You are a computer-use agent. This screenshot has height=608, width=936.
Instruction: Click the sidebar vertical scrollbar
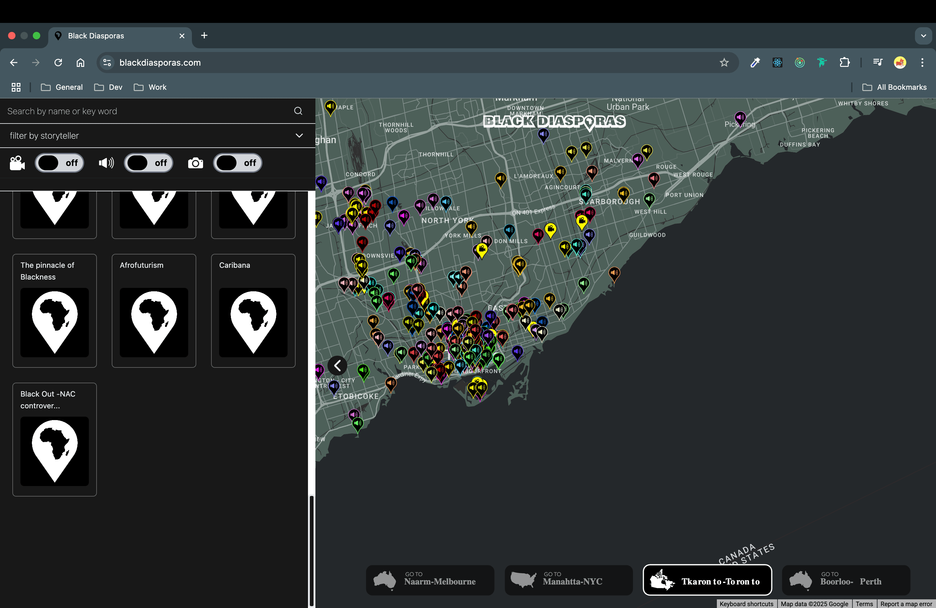click(311, 551)
